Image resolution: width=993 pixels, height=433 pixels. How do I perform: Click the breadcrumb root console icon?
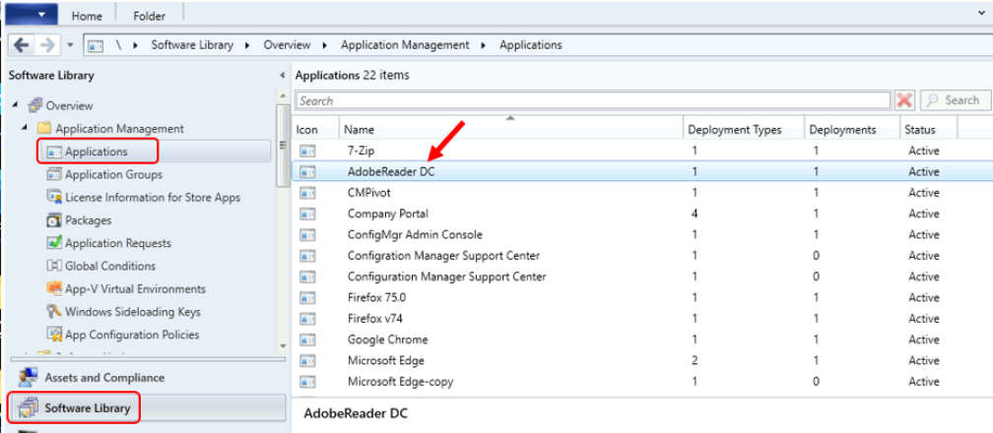[96, 45]
